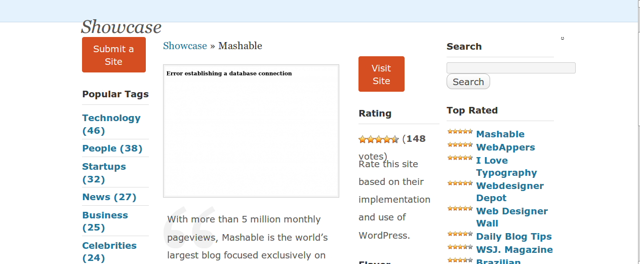Open the Webdesigner Depot link
Viewport: 640px width, 264px height.
[x=510, y=192]
